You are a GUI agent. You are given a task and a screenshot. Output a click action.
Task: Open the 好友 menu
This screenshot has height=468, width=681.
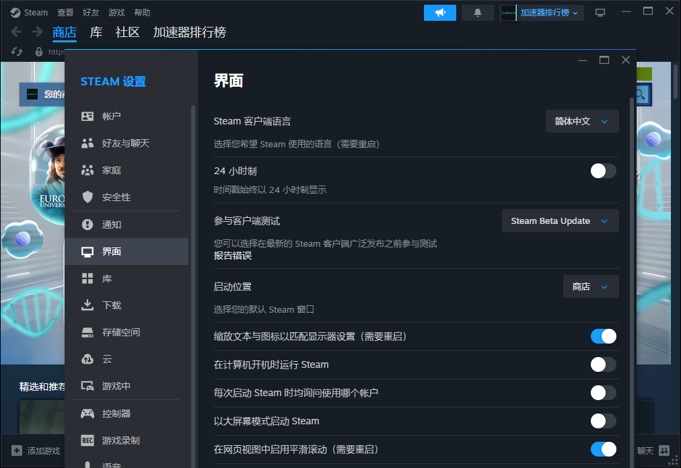pyautogui.click(x=91, y=13)
